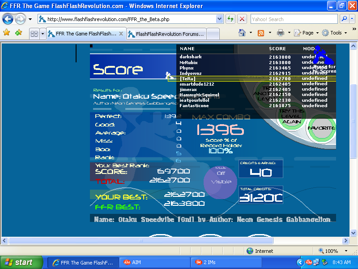Viewport: 358px width, 269px height.
Task: Select the FFR The Game tab
Action: point(85,34)
